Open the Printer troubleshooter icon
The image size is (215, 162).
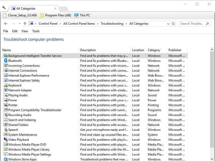pyautogui.click(x=6, y=105)
